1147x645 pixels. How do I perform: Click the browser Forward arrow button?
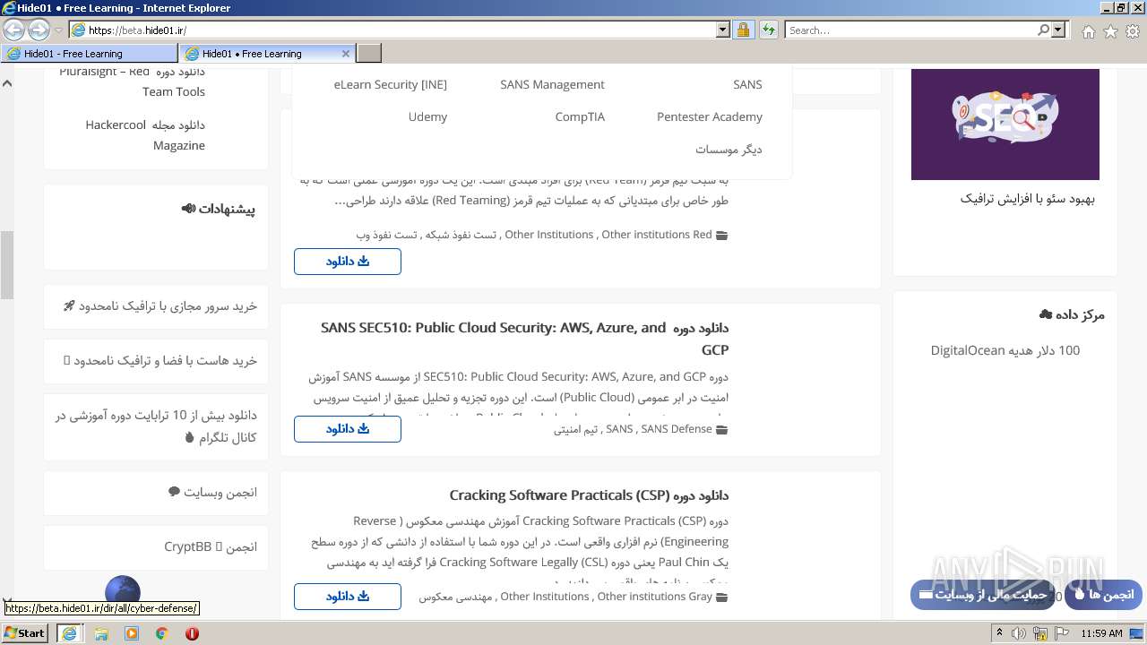tap(39, 30)
